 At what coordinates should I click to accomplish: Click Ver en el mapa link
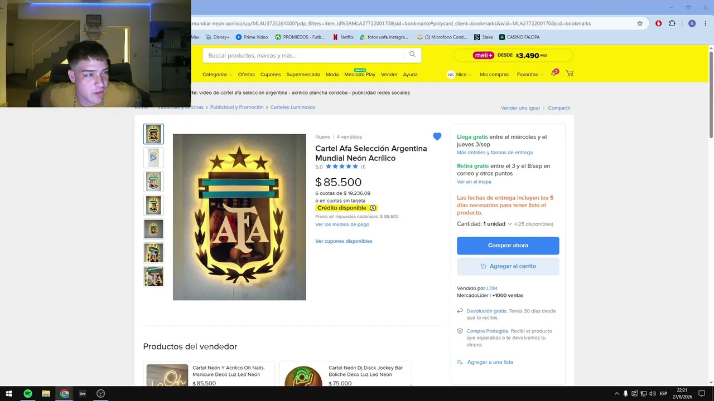pyautogui.click(x=474, y=182)
